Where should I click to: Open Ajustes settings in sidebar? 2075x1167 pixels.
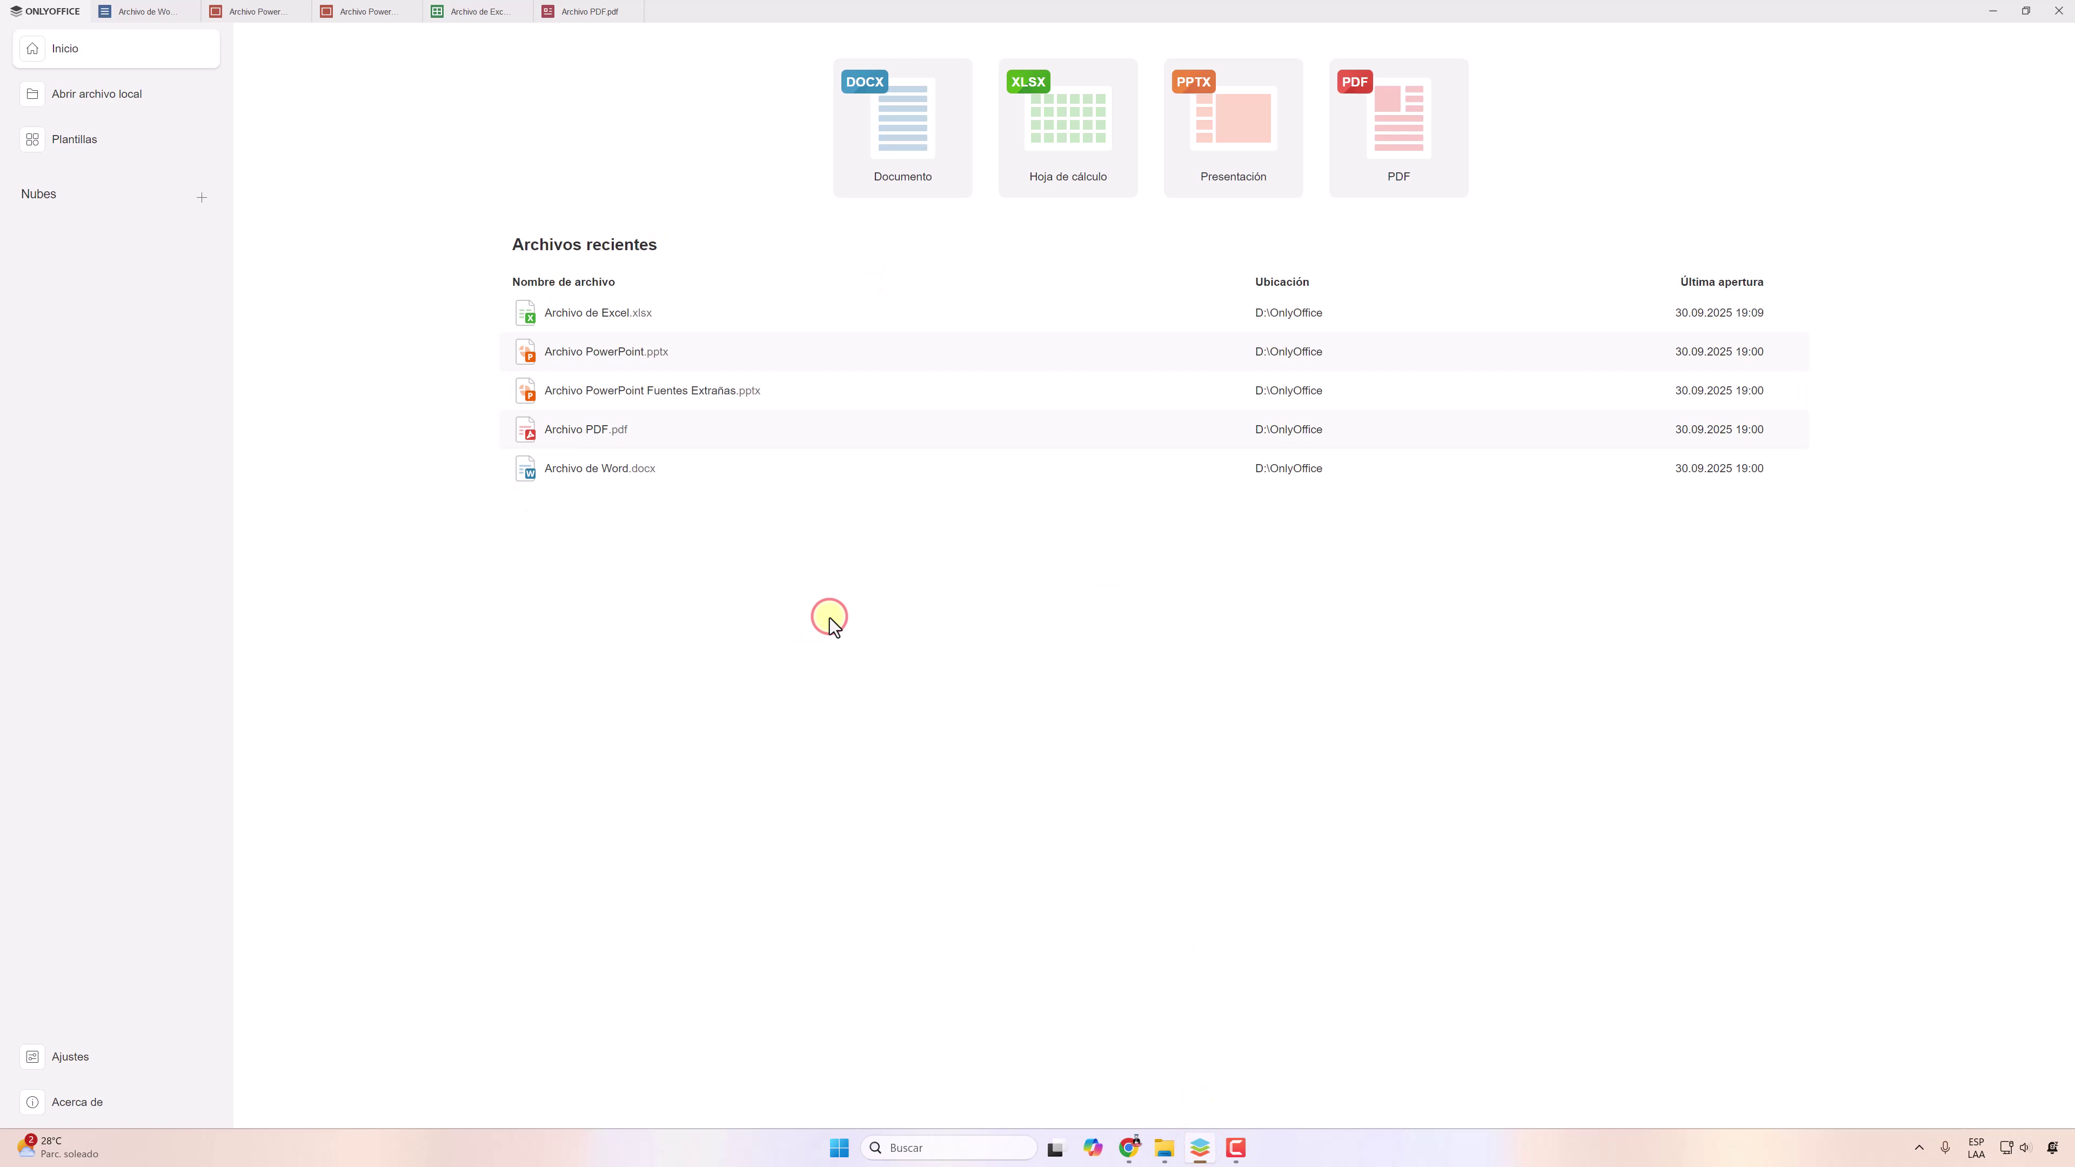pos(70,1057)
